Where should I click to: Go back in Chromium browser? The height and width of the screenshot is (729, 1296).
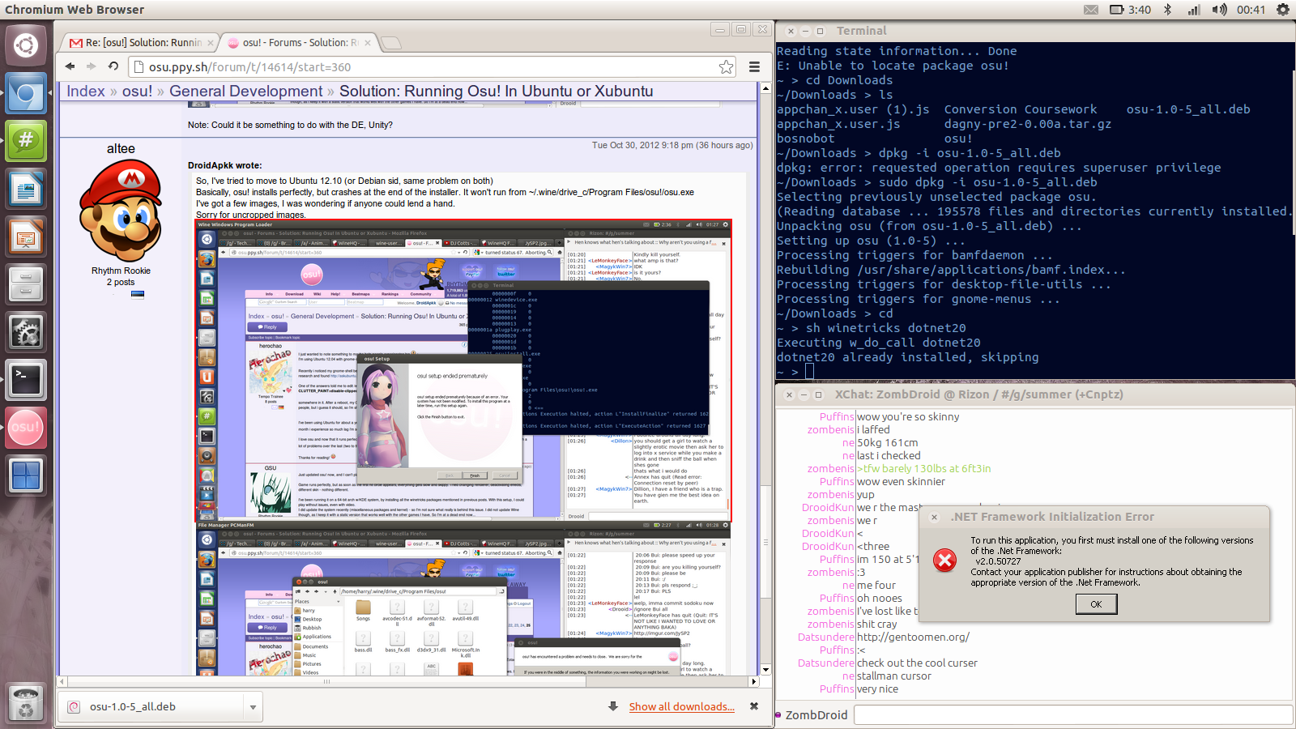point(70,66)
